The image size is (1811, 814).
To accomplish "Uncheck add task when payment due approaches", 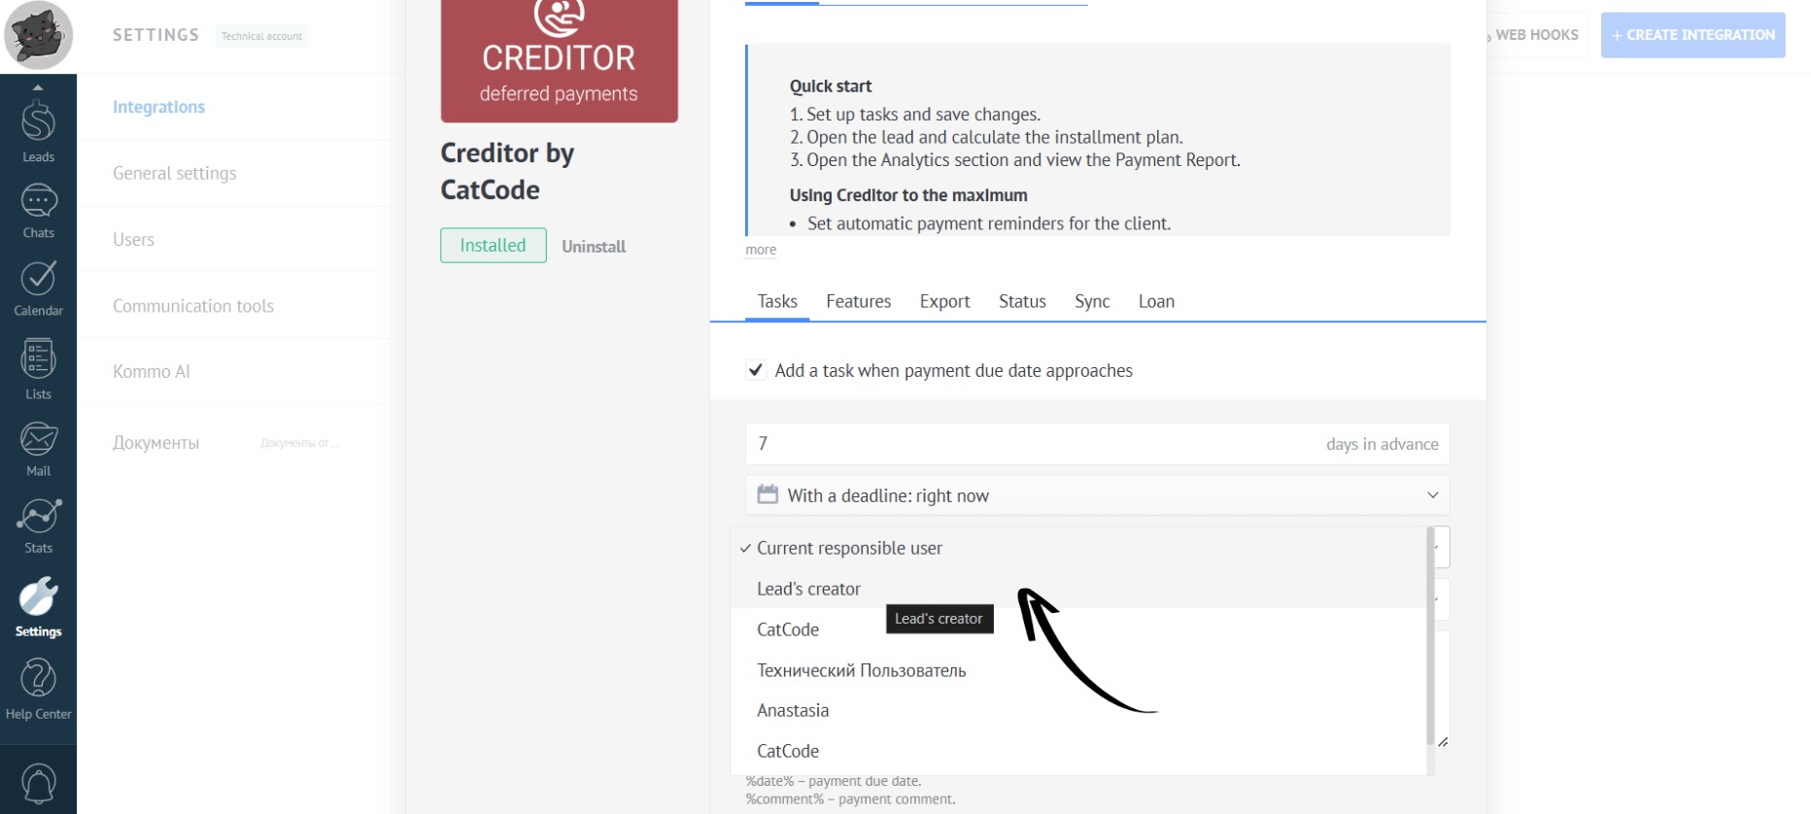I will 756,370.
